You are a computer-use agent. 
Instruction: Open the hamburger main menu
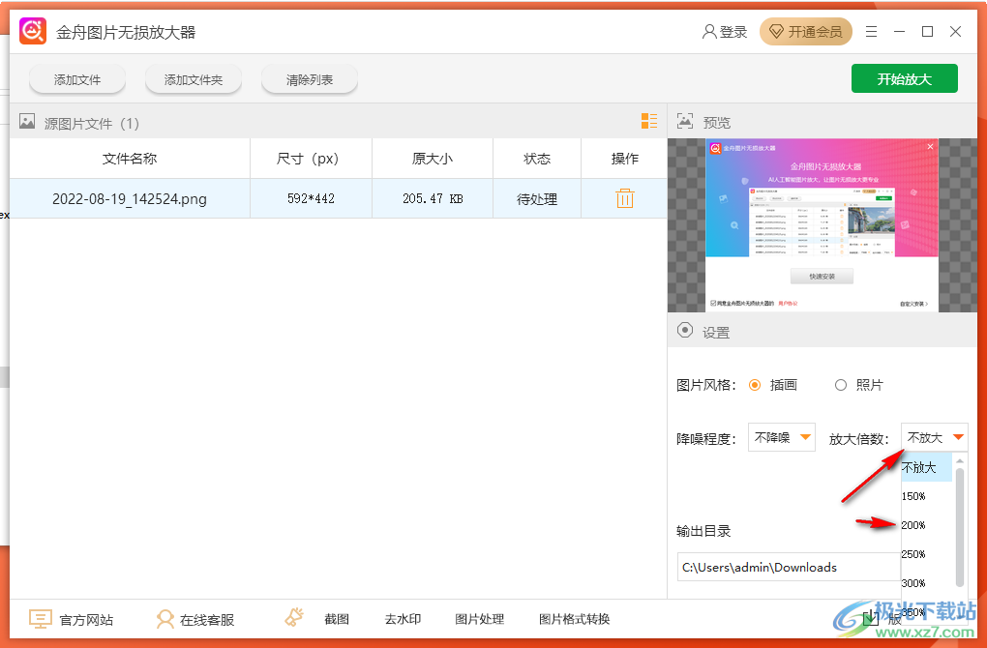coord(871,32)
